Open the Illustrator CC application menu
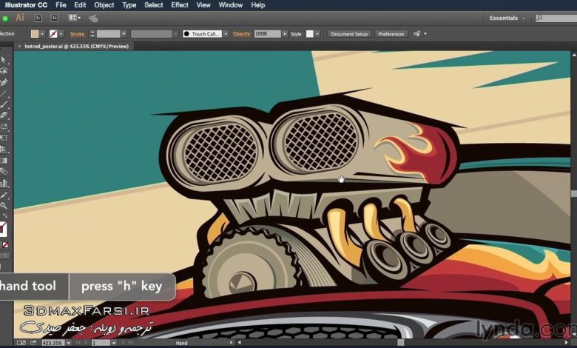Screen dimensions: 577x348 26,5
